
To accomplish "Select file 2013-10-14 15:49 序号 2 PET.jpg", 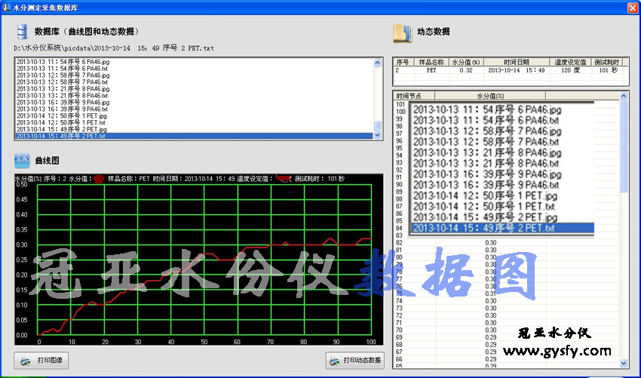I will tap(194, 129).
